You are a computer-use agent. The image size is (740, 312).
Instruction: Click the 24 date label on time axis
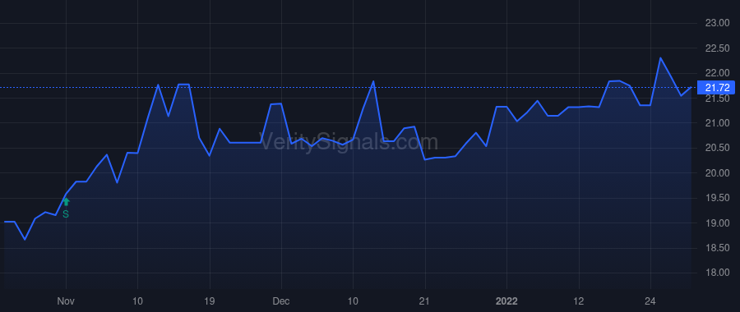650,301
